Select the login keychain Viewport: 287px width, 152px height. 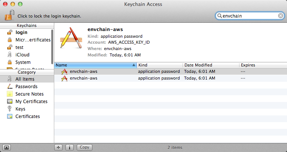tap(21, 32)
